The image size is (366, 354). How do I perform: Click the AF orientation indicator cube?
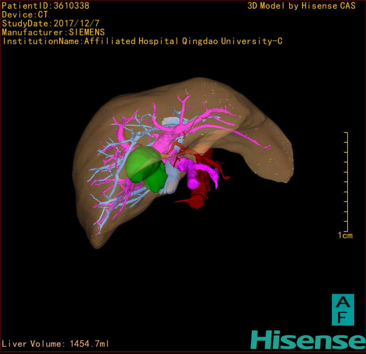(x=343, y=310)
